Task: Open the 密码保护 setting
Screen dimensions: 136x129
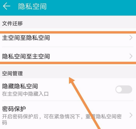Action: [x=68, y=115]
